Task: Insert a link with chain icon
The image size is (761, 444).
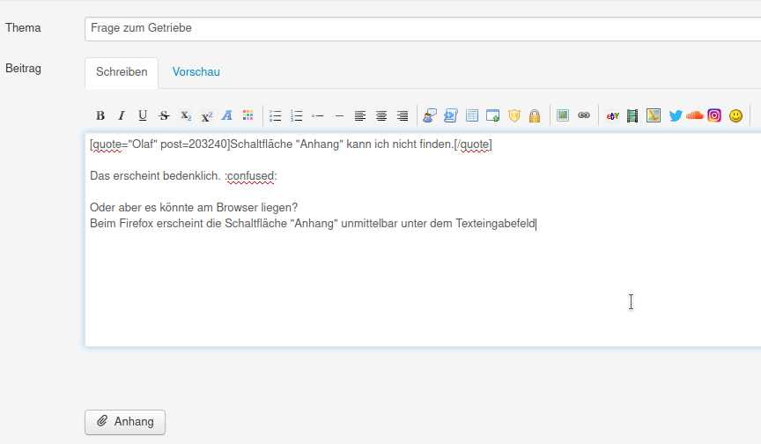Action: click(583, 115)
